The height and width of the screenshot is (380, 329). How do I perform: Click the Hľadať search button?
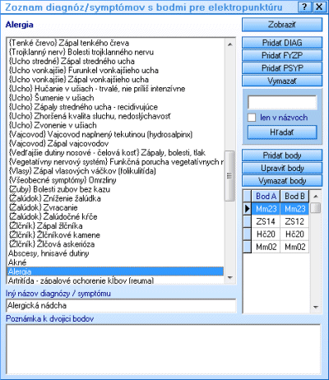[x=282, y=132]
